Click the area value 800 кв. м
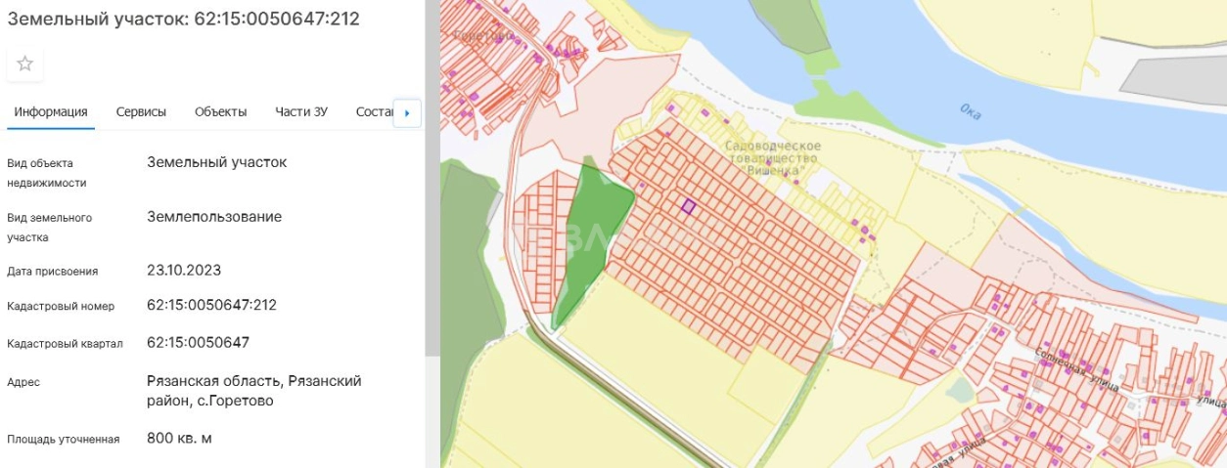This screenshot has height=468, width=1227. click(x=179, y=438)
